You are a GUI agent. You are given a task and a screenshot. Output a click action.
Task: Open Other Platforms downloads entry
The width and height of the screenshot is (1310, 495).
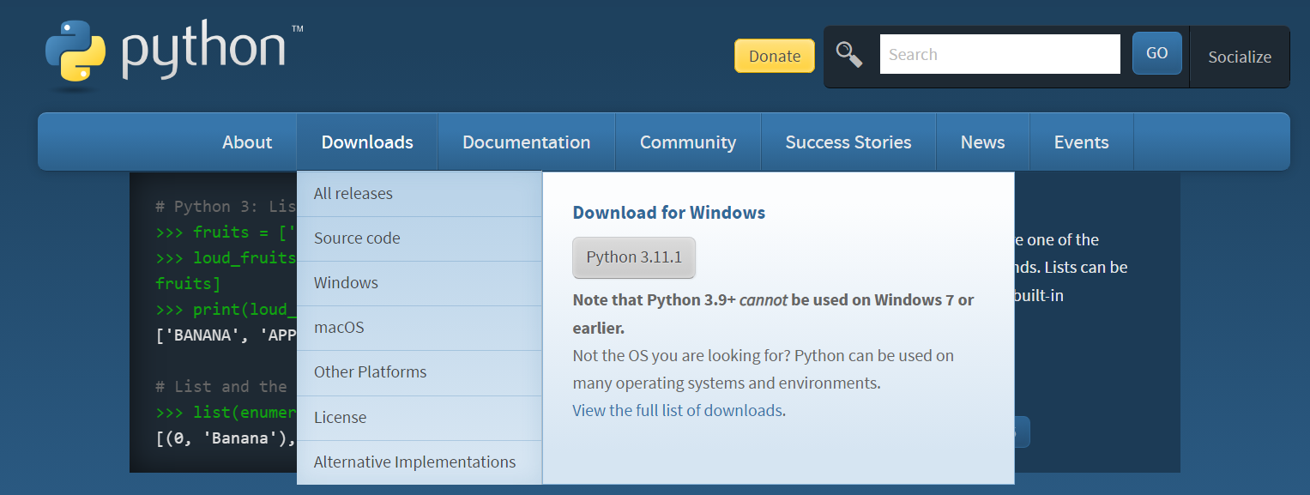pos(370,372)
